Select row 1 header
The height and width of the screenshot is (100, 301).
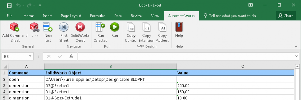4,73
